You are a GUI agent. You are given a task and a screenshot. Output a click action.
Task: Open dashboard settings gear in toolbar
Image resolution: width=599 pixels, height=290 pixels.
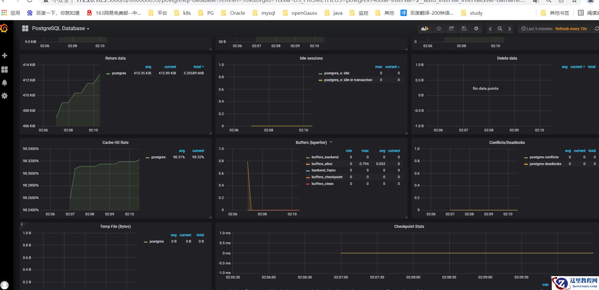tap(476, 29)
